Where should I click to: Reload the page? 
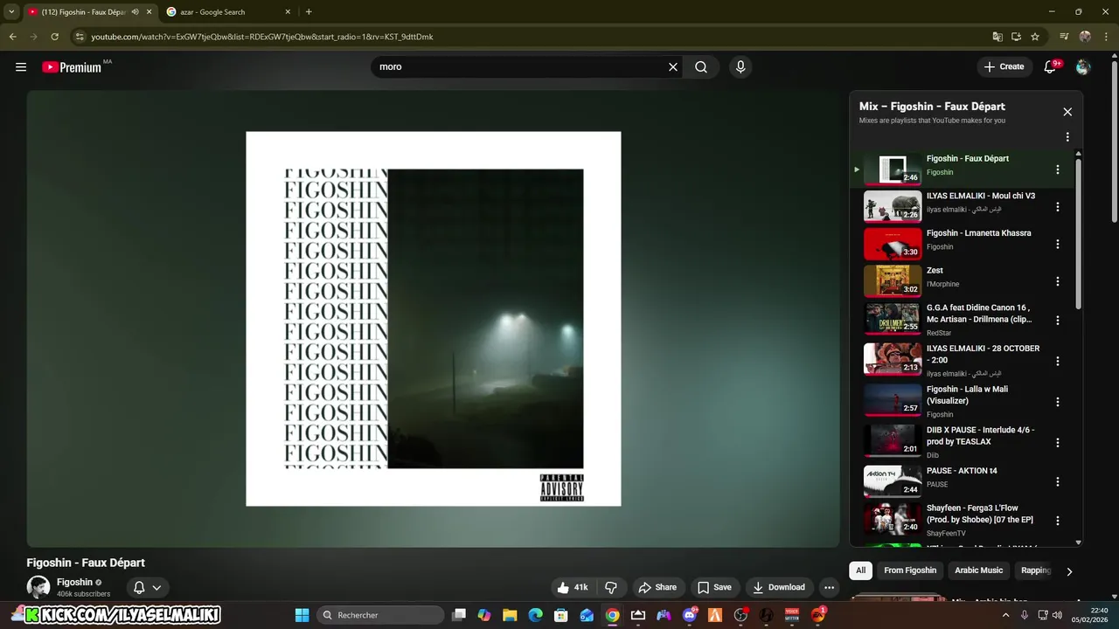click(54, 37)
